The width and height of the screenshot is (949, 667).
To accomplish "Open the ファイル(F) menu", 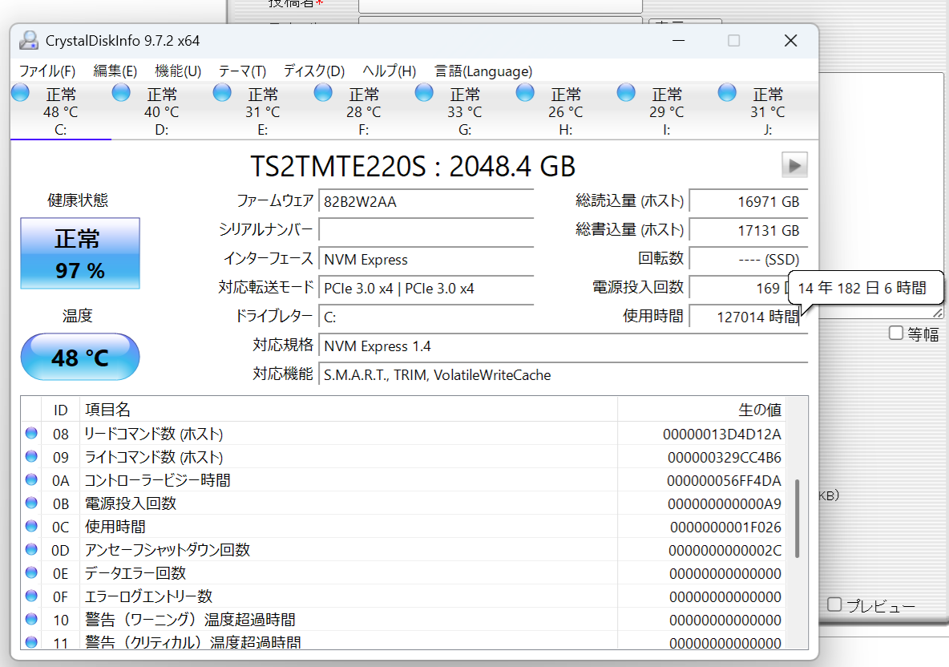I will click(47, 71).
